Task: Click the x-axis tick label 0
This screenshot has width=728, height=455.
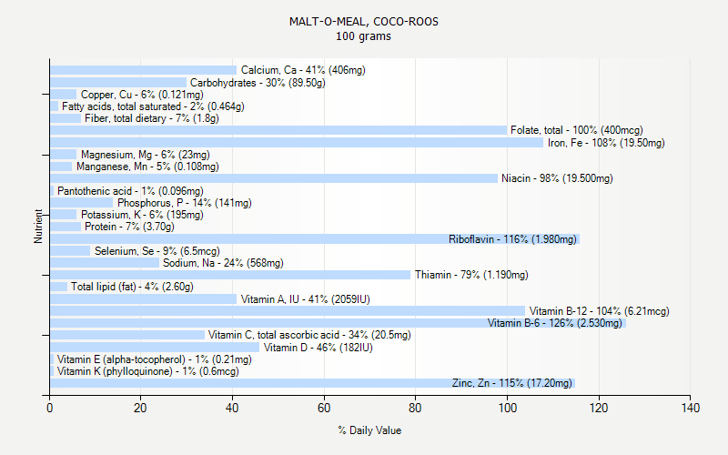Action: 50,408
